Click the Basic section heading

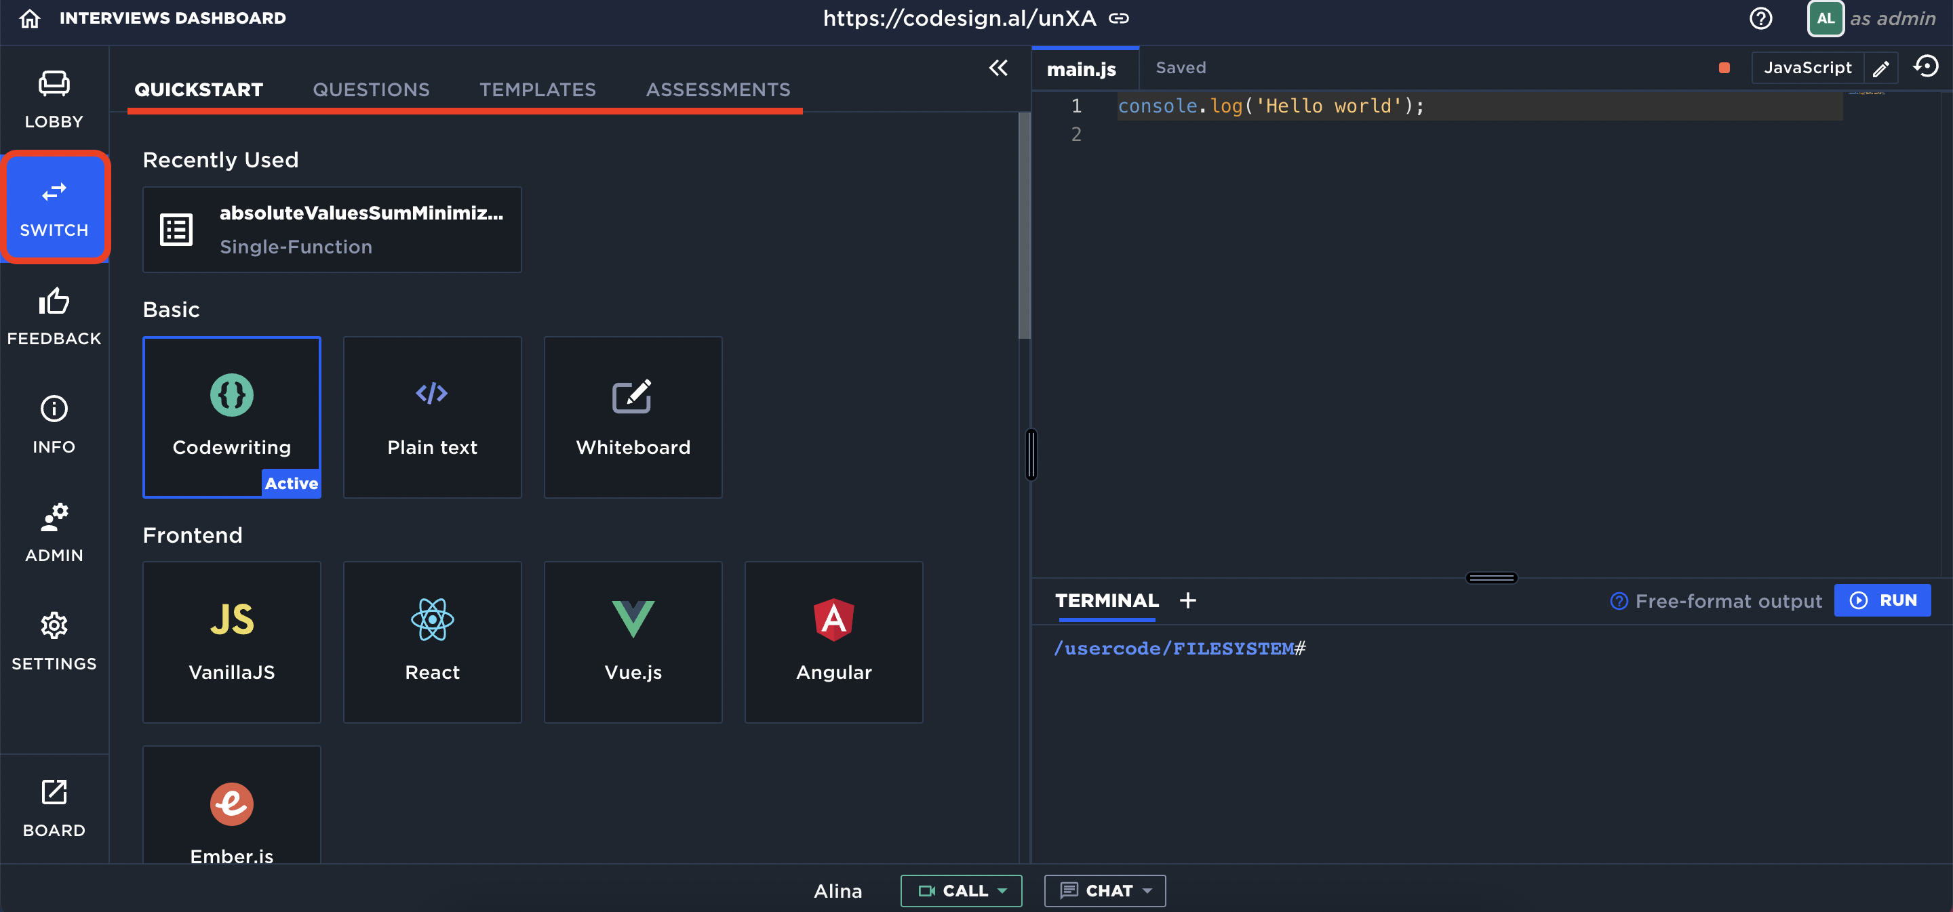172,309
